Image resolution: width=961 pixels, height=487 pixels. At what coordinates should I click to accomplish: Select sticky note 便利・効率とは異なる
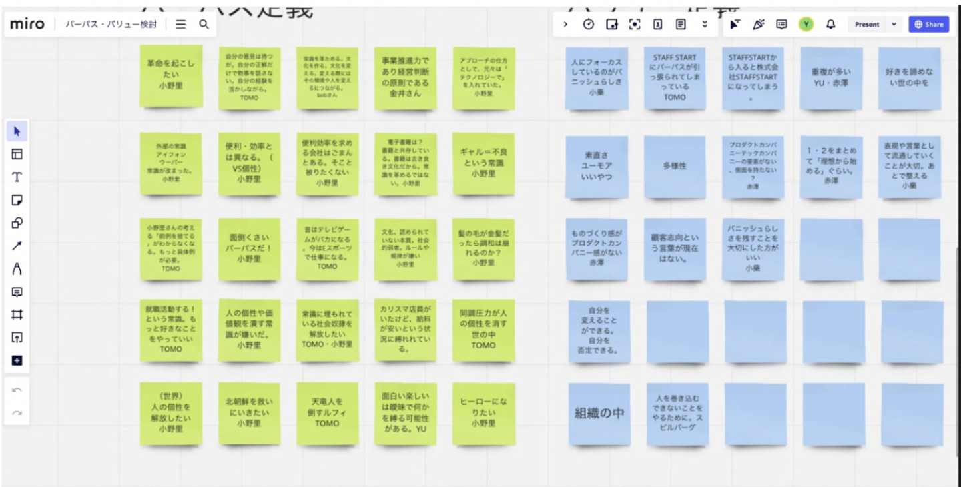click(x=249, y=163)
